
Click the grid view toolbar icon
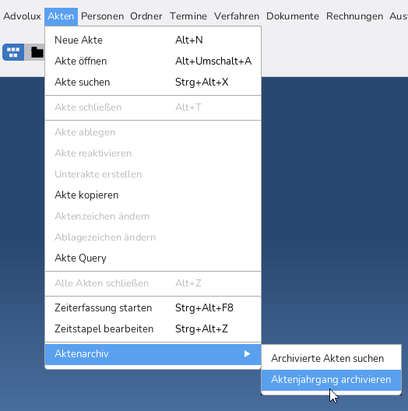click(x=13, y=52)
